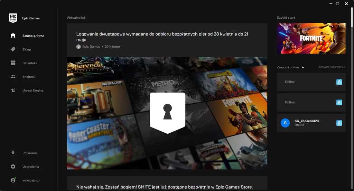Image resolution: width=354 pixels, height=191 pixels.
Task: Click the ZOBACZ WSZYSTKO link
Action: click(x=332, y=67)
